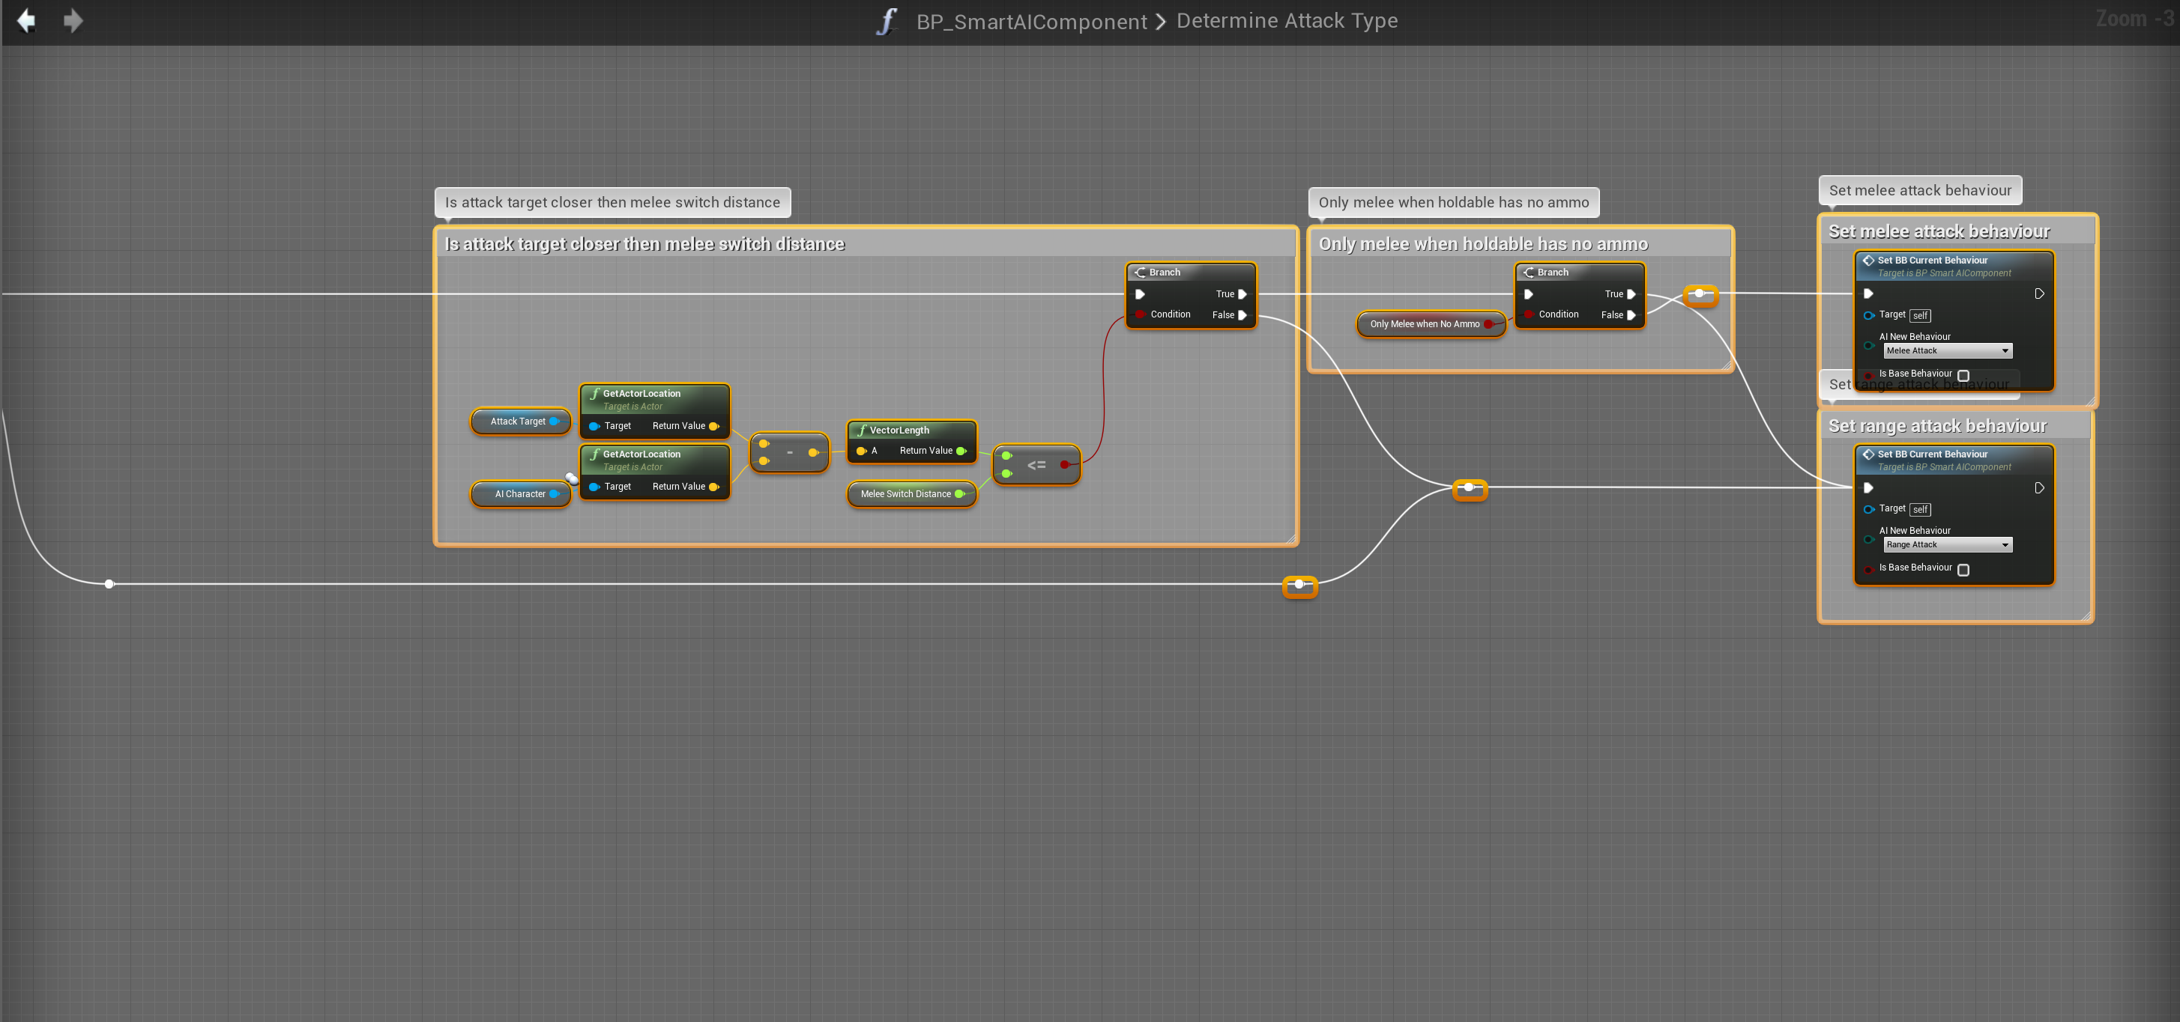
Task: Click the back navigation arrow
Action: pos(26,20)
